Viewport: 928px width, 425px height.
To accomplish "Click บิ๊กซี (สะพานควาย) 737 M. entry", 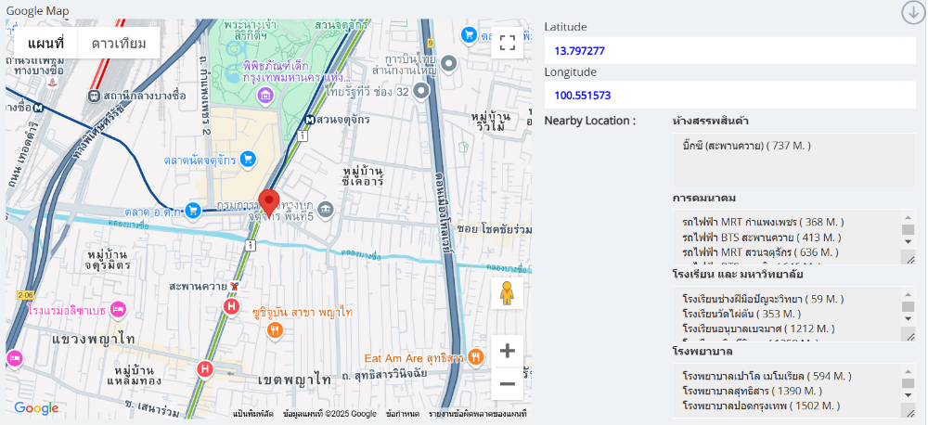I will [746, 145].
